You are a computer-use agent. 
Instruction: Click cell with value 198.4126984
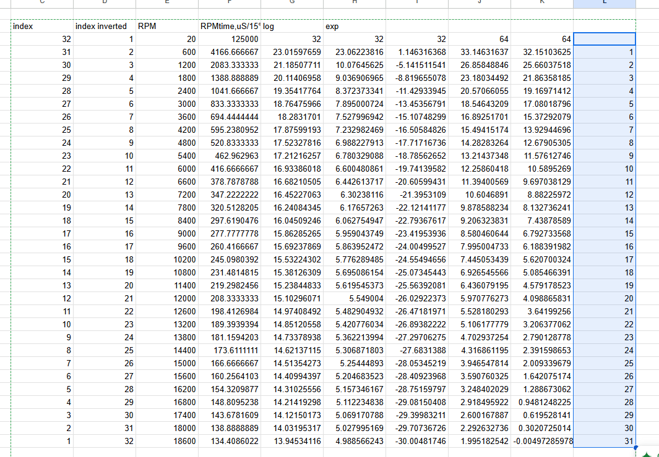click(230, 311)
